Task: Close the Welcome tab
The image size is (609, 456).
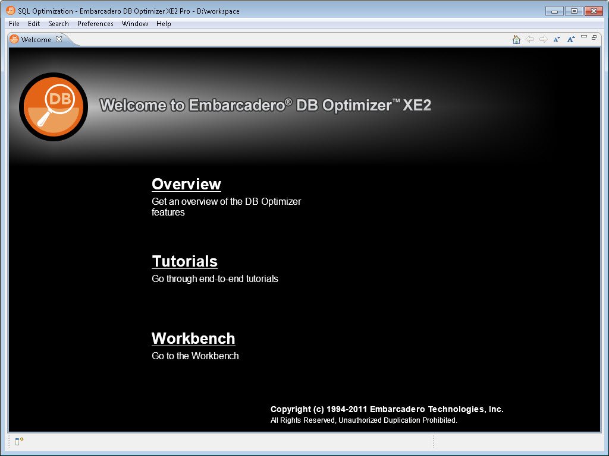Action: [x=59, y=39]
